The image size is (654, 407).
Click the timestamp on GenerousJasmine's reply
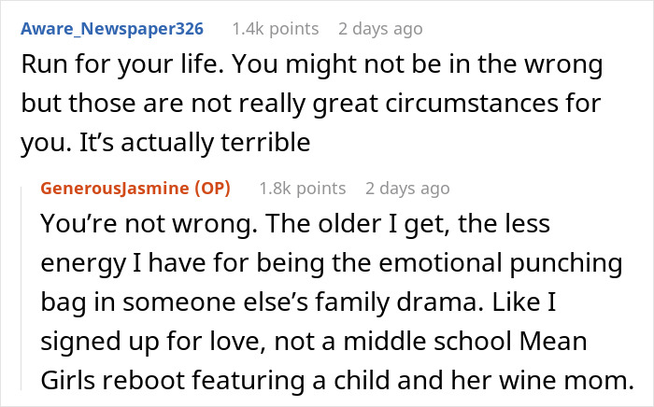407,188
